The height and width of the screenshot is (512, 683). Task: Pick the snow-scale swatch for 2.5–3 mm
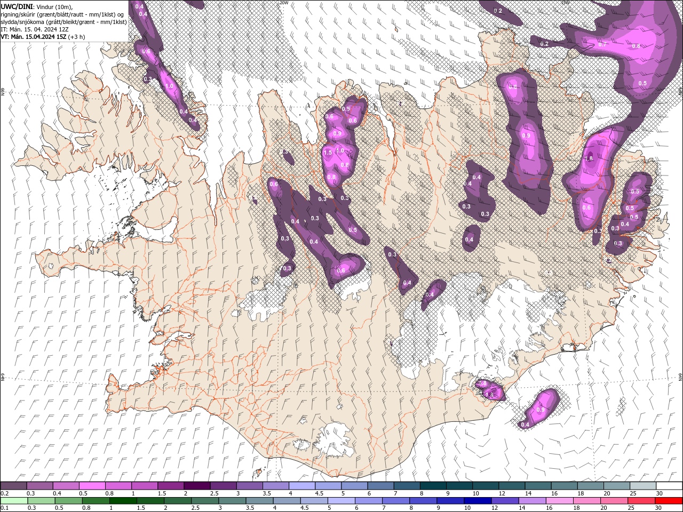click(223, 486)
